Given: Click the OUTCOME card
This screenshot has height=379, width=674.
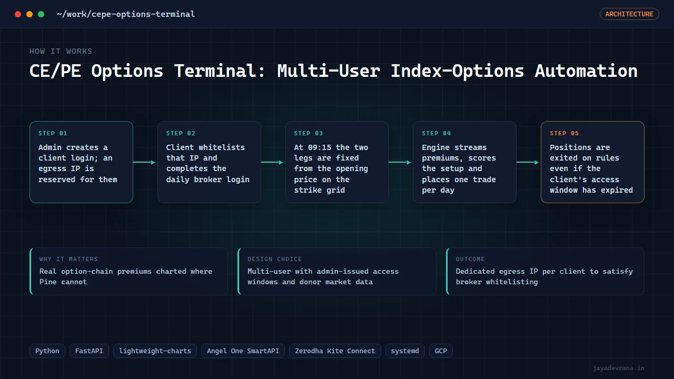Looking at the screenshot, I should pos(545,272).
